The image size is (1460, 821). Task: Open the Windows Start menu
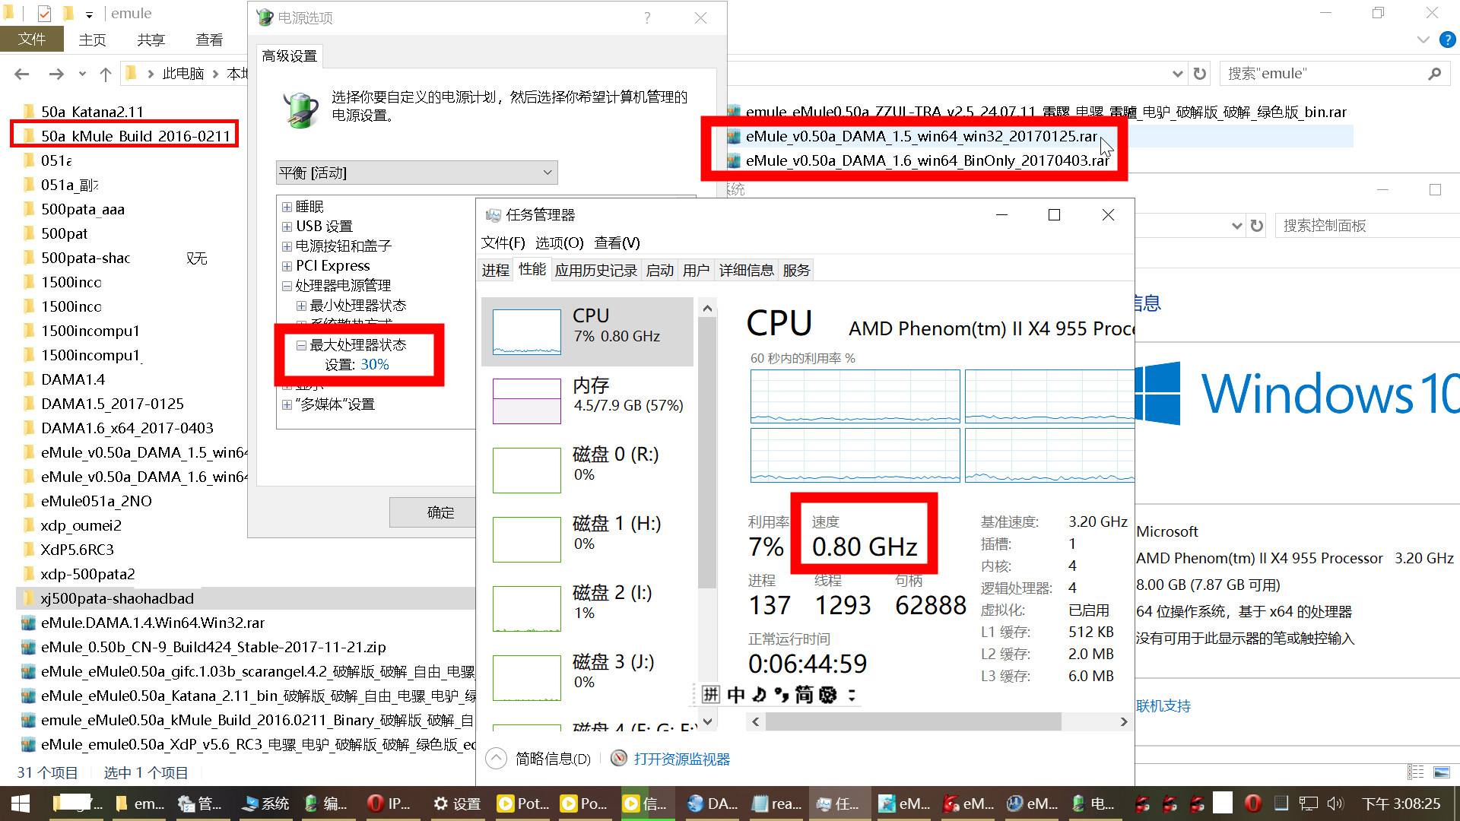21,804
